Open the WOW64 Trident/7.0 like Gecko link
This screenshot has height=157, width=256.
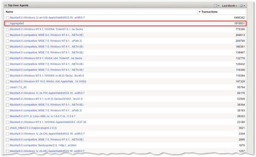(46, 29)
